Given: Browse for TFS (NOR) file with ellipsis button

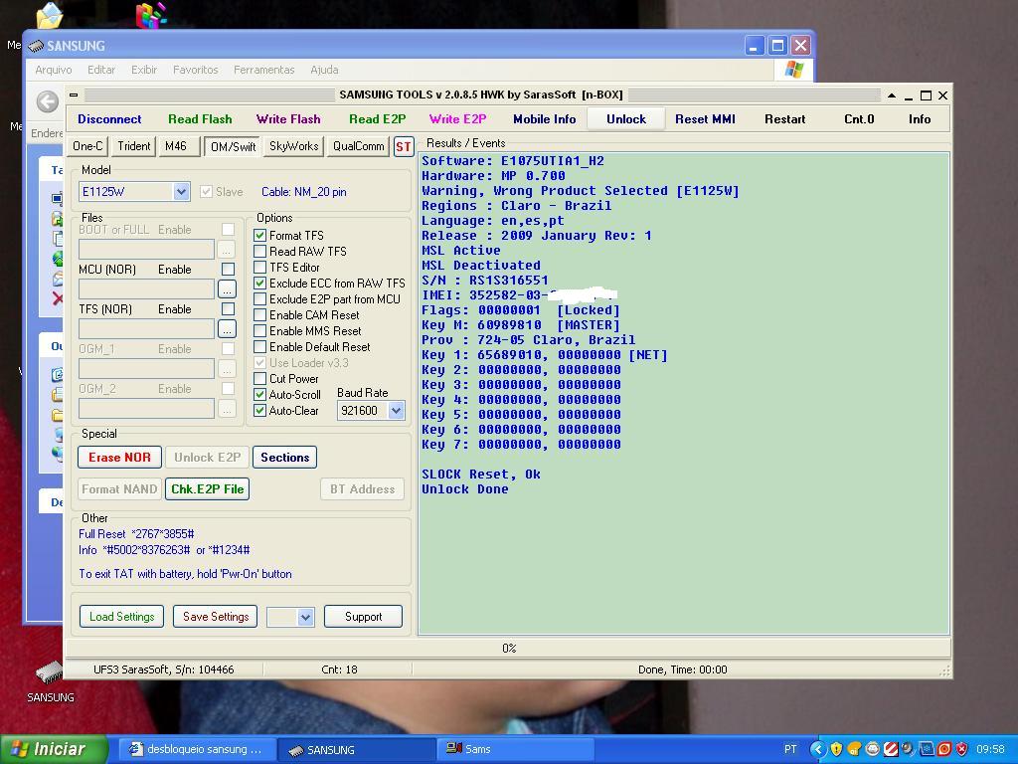Looking at the screenshot, I should [x=227, y=328].
